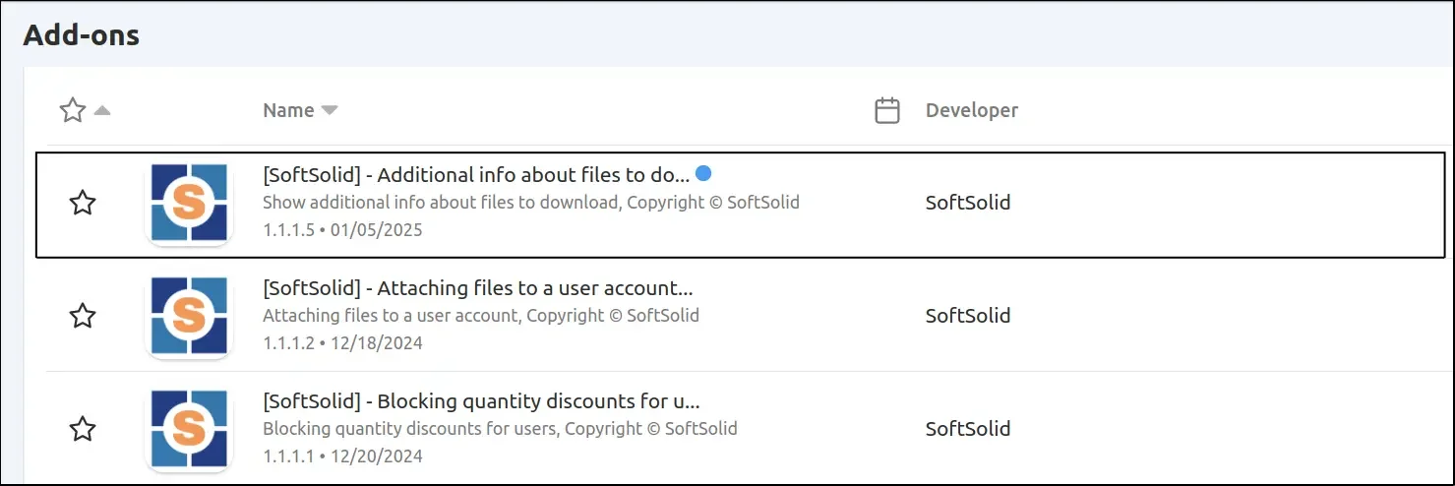This screenshot has width=1455, height=486.
Task: Open the Name column sort dropdown arrow
Action: pyautogui.click(x=330, y=110)
